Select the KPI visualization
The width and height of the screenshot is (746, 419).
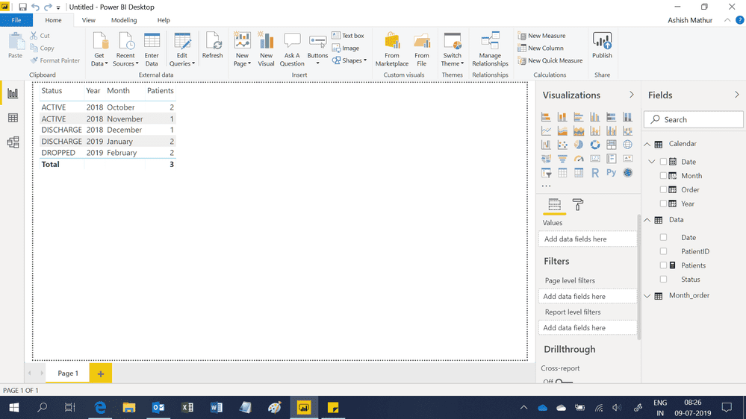point(627,159)
